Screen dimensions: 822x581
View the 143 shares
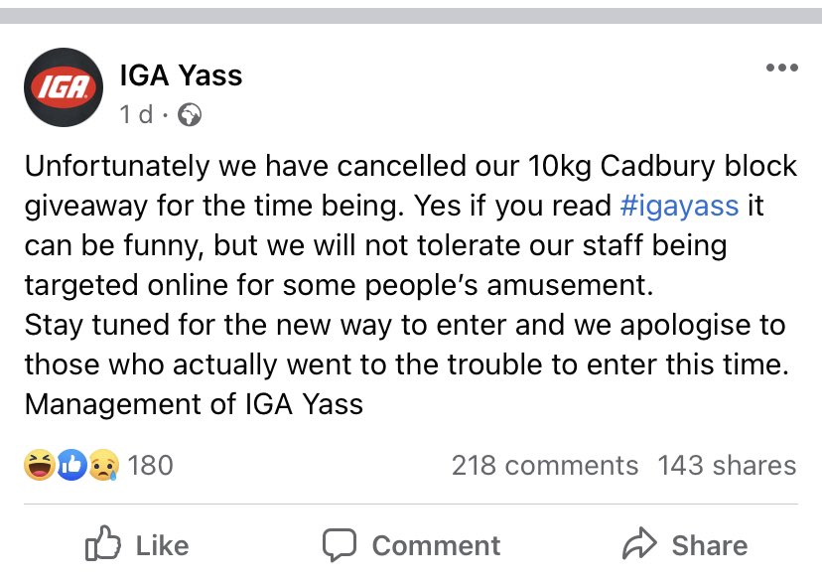point(727,465)
